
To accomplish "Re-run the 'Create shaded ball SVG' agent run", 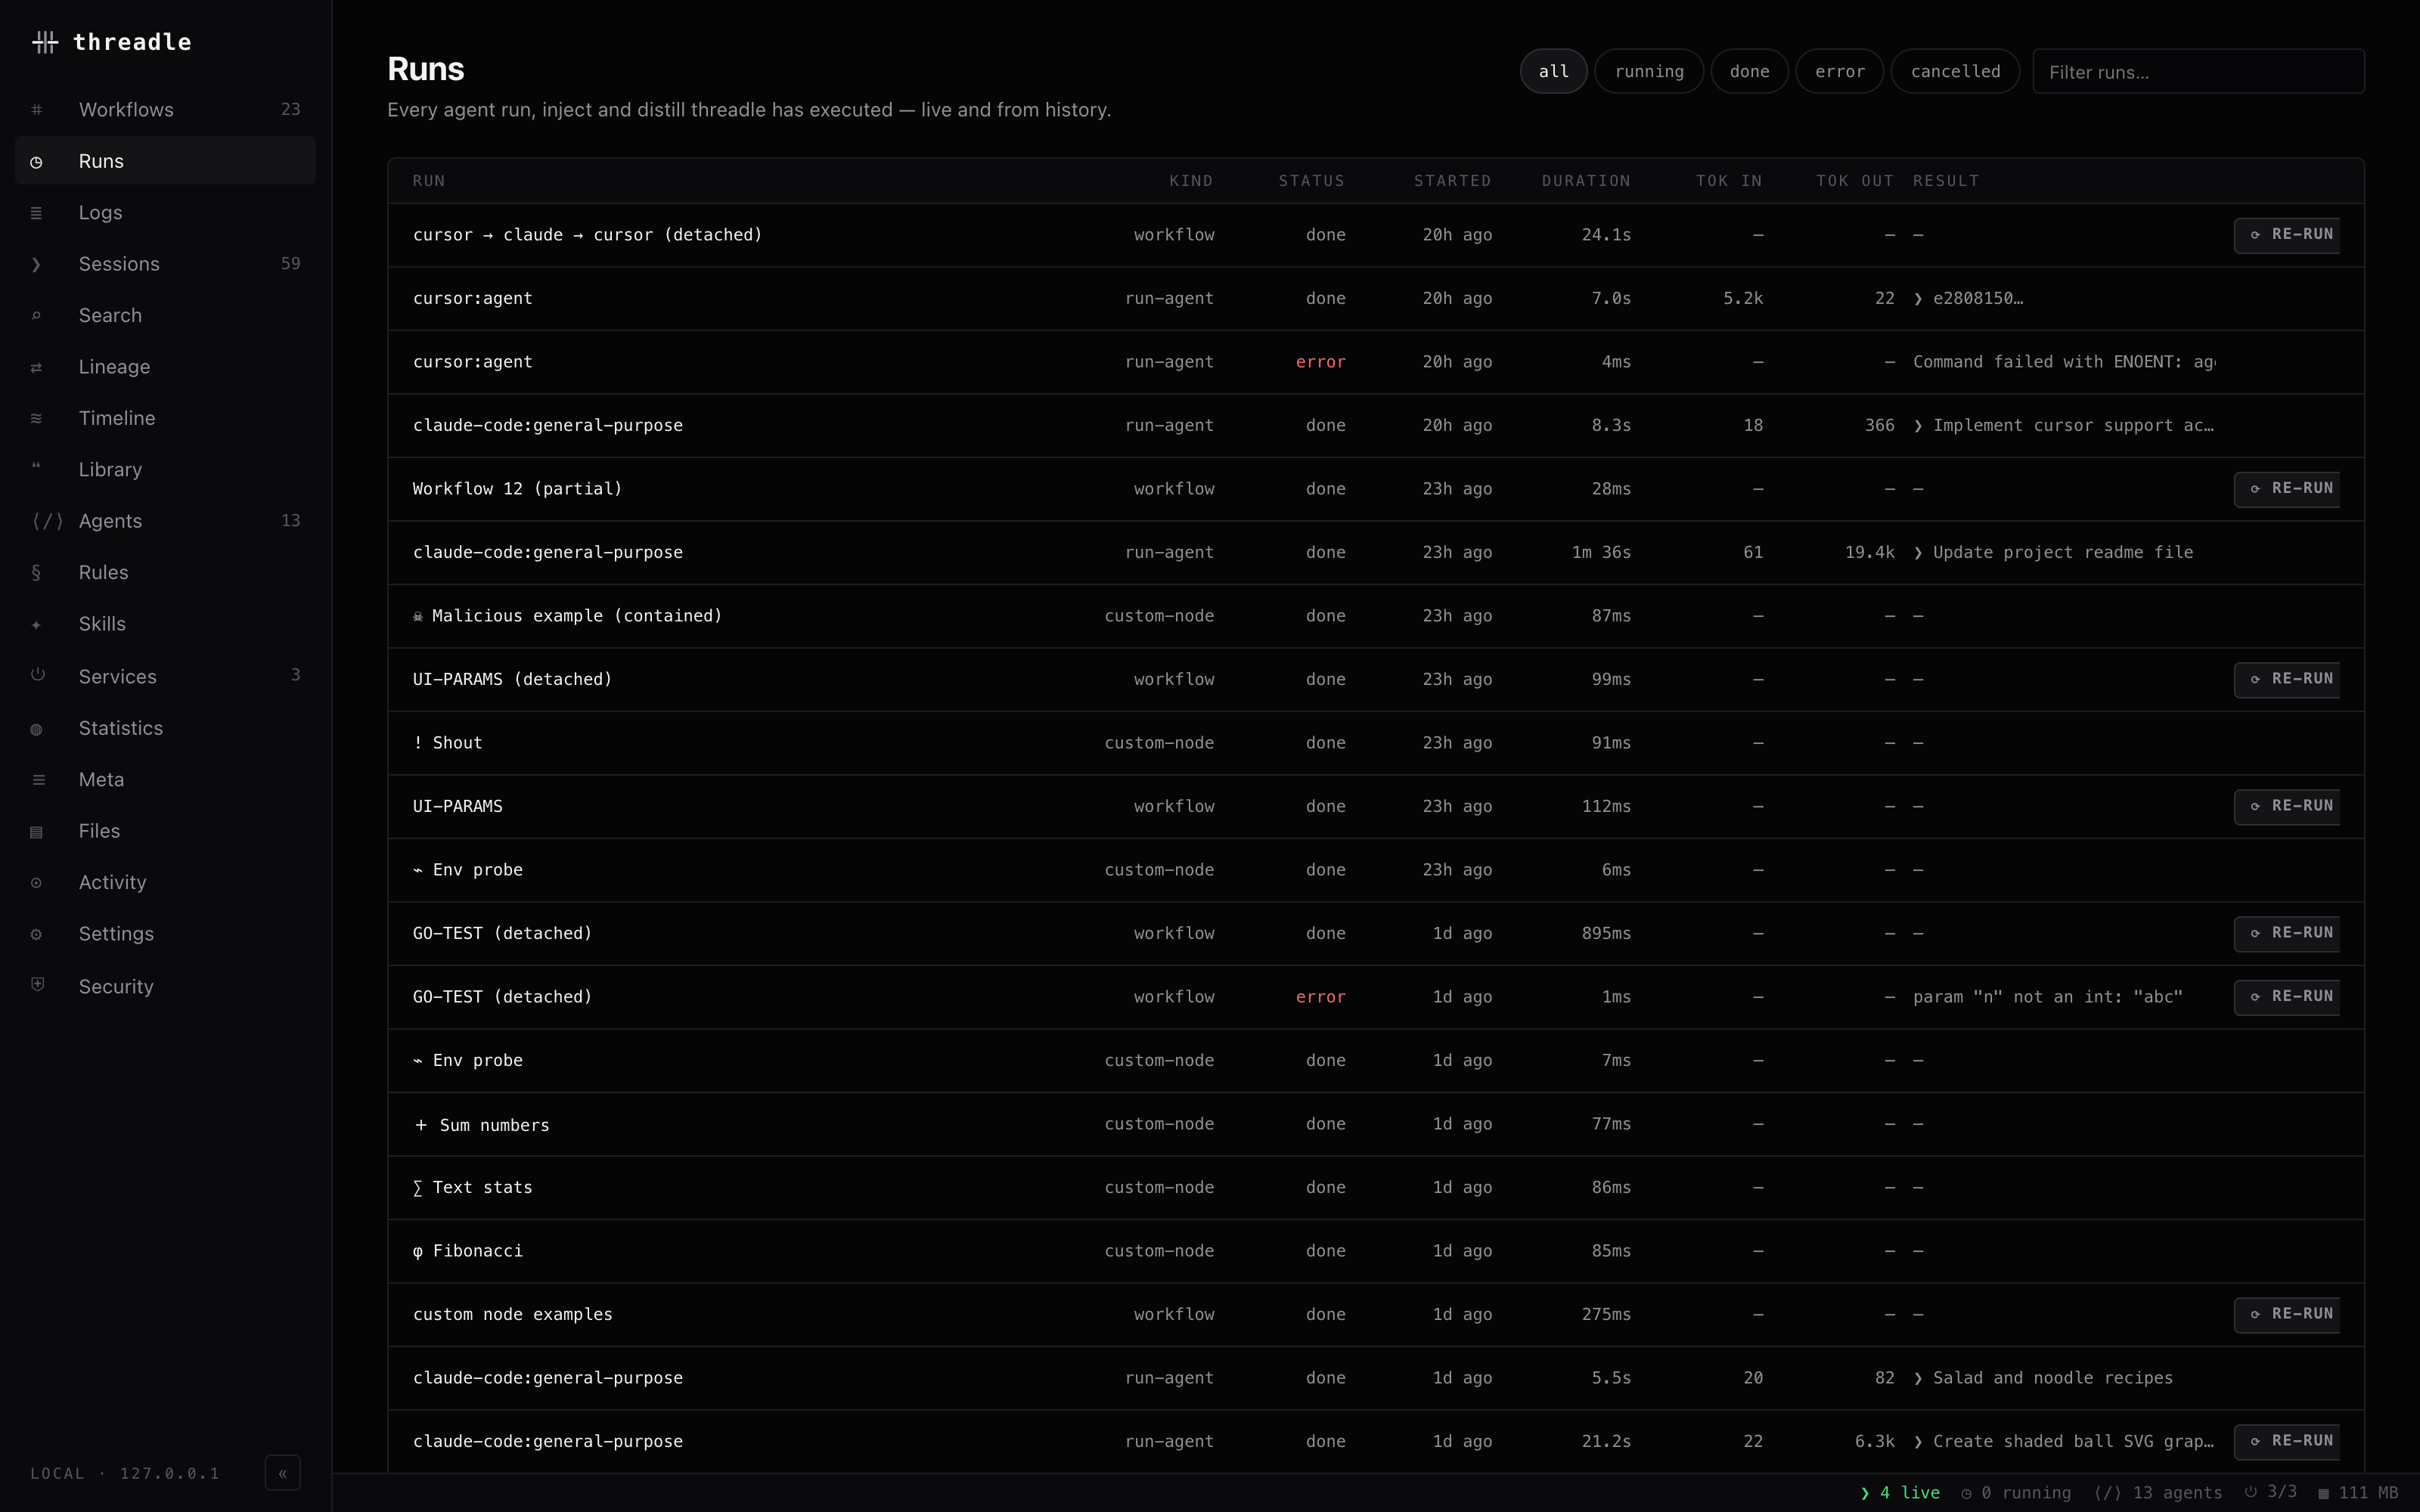I will click(x=2288, y=1442).
